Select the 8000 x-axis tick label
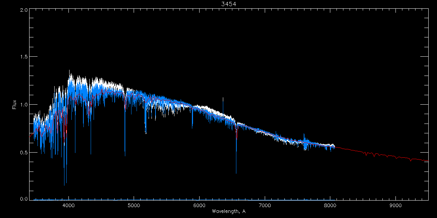437x218 pixels. (x=330, y=205)
